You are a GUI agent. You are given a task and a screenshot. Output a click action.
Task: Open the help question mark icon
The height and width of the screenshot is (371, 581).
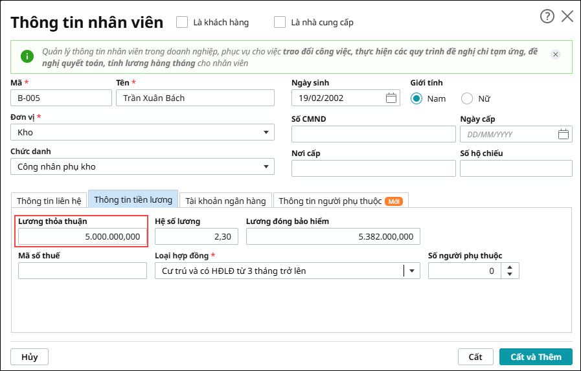(x=547, y=17)
